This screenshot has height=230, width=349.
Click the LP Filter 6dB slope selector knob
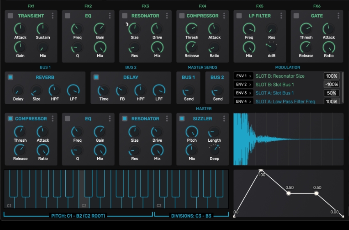coord(271,47)
